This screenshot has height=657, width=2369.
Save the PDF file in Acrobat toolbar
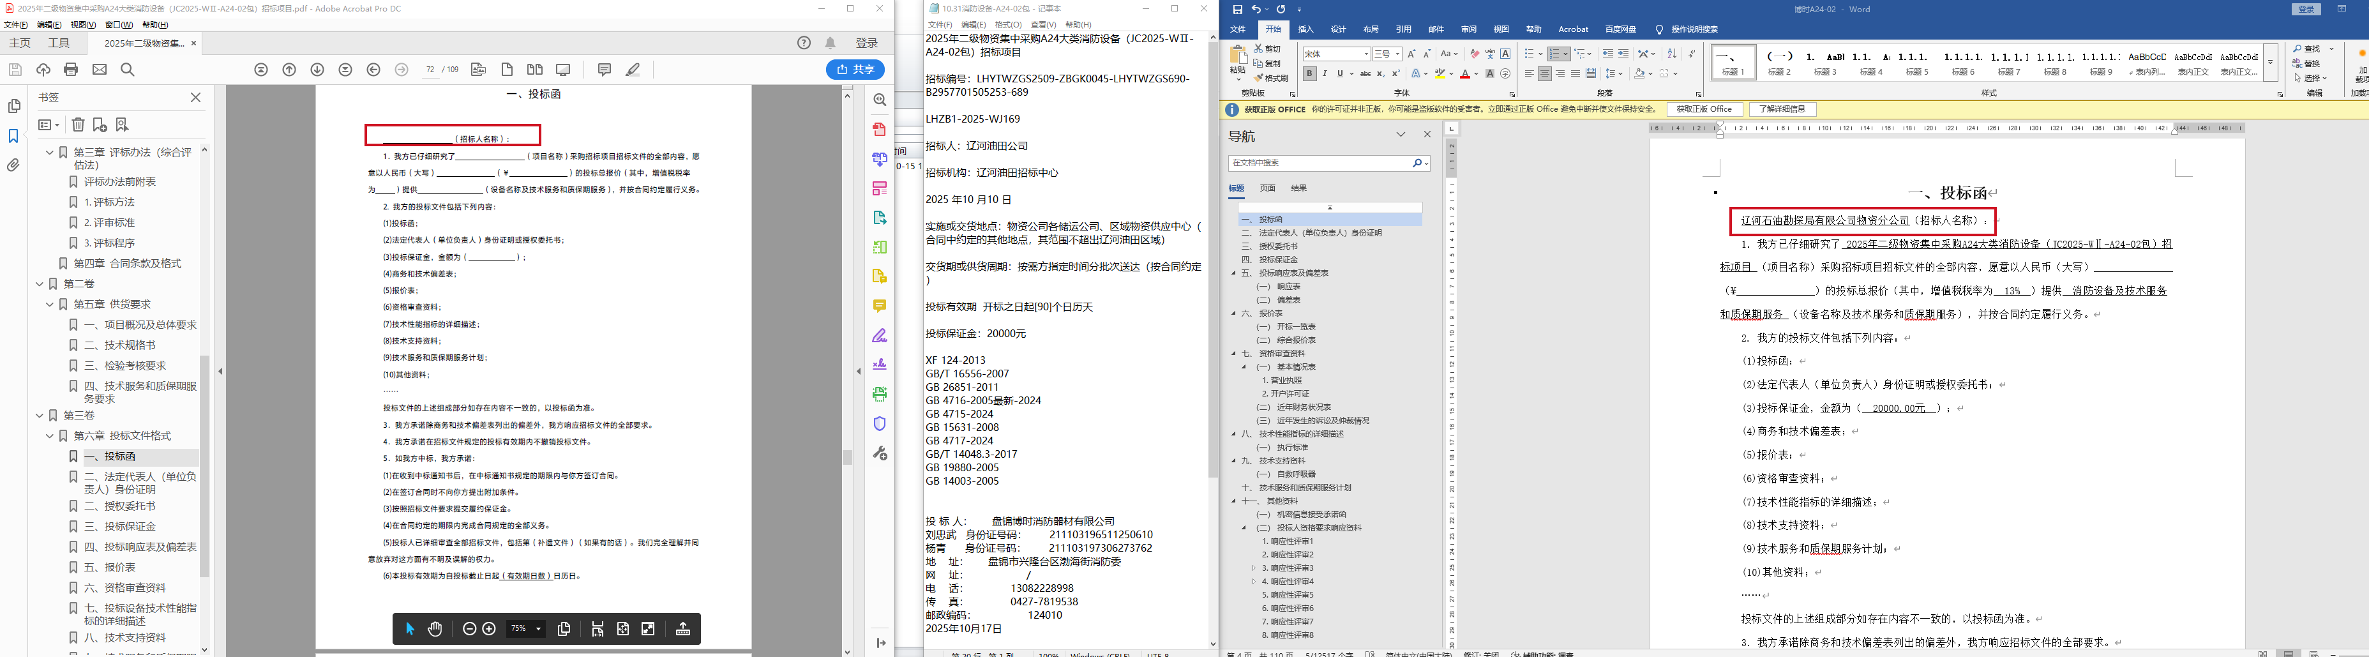(x=15, y=70)
